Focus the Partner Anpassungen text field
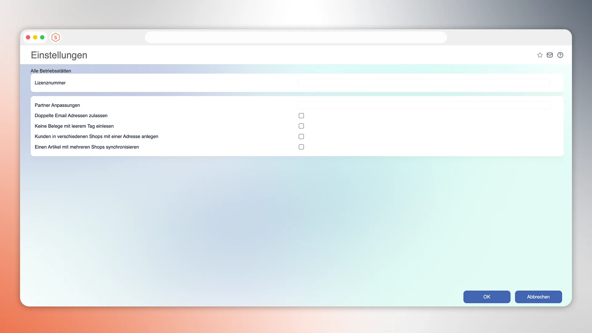Screen dimensions: 592x333 point(424,105)
